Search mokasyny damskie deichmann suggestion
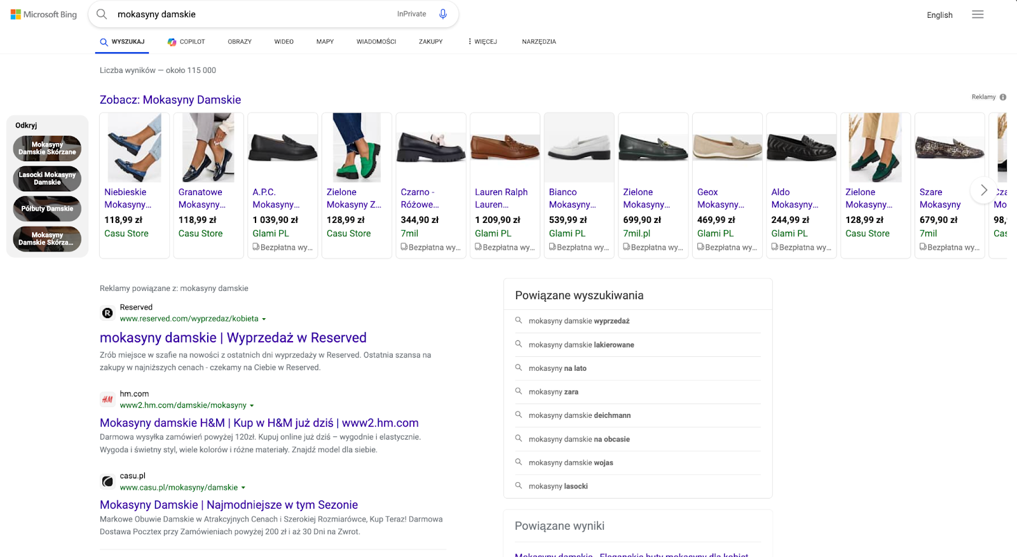The height and width of the screenshot is (557, 1017). (x=638, y=415)
